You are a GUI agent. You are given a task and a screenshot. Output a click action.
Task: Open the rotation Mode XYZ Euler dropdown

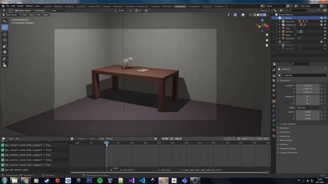[x=308, y=108]
